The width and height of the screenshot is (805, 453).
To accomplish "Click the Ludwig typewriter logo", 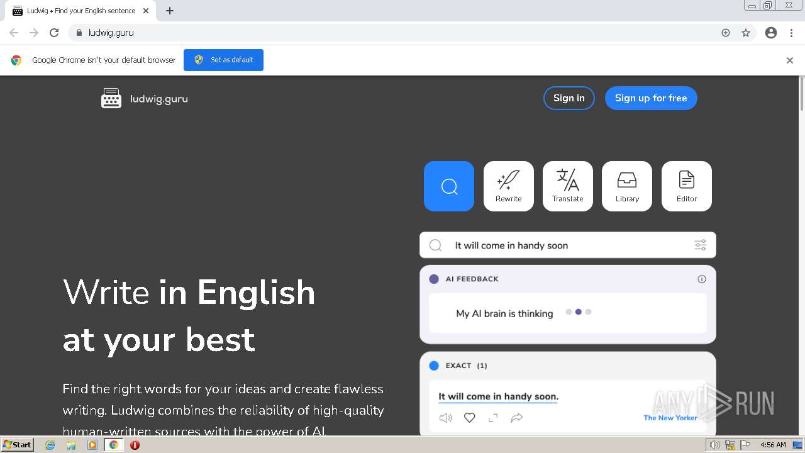I will (111, 98).
